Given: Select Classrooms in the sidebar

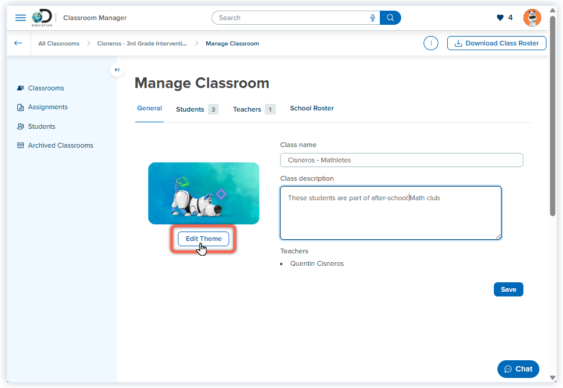Looking at the screenshot, I should pos(46,88).
